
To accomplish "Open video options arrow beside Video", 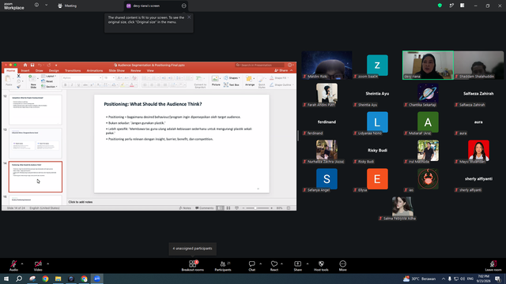I will click(47, 263).
